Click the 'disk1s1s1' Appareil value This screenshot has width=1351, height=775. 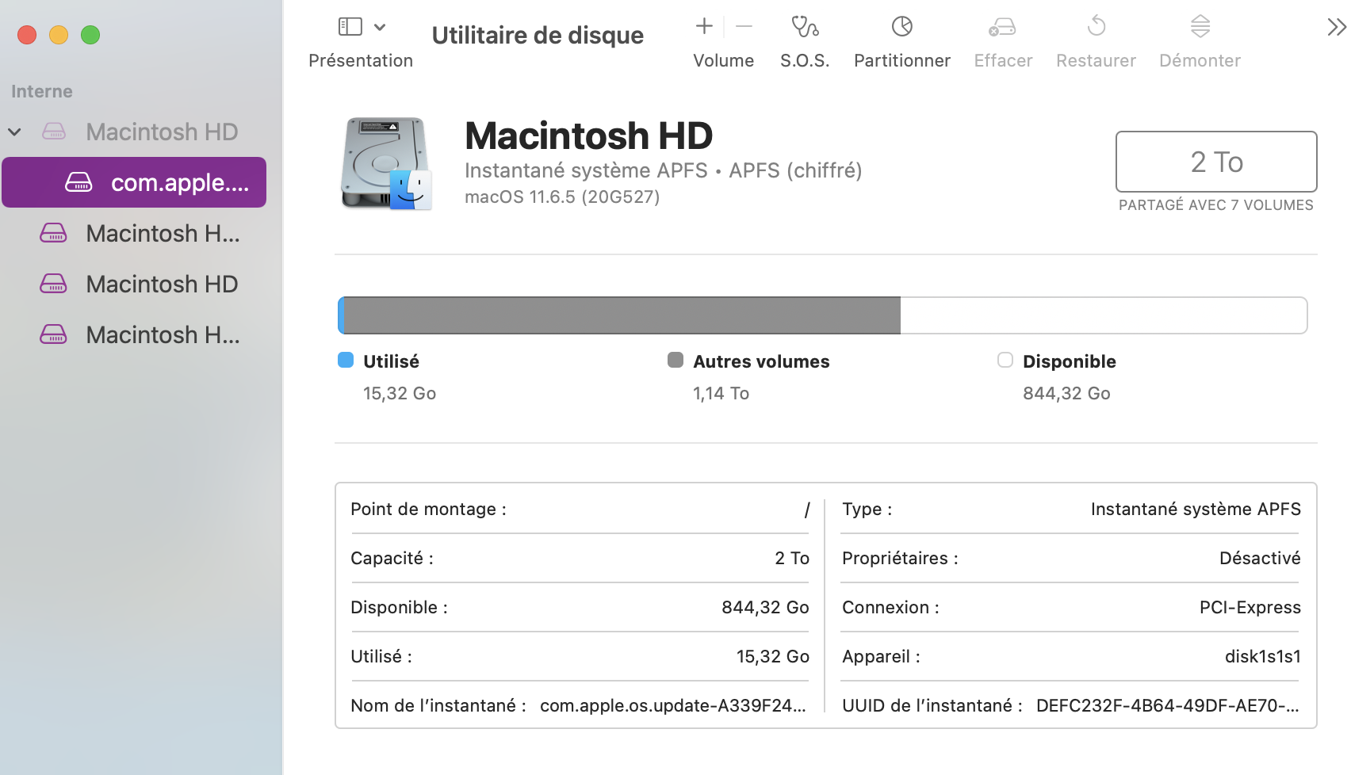coord(1263,656)
